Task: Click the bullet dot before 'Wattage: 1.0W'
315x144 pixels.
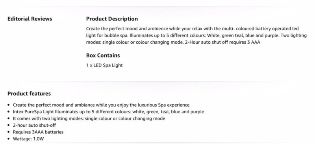Action: 8,139
